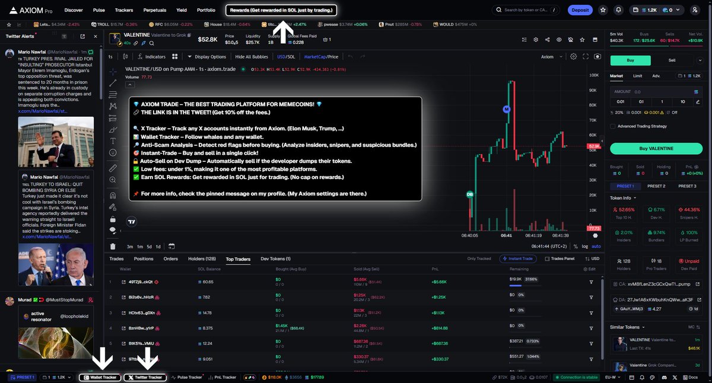Take a chart snapshot with camera icon
This screenshot has width=712, height=383.
[597, 57]
